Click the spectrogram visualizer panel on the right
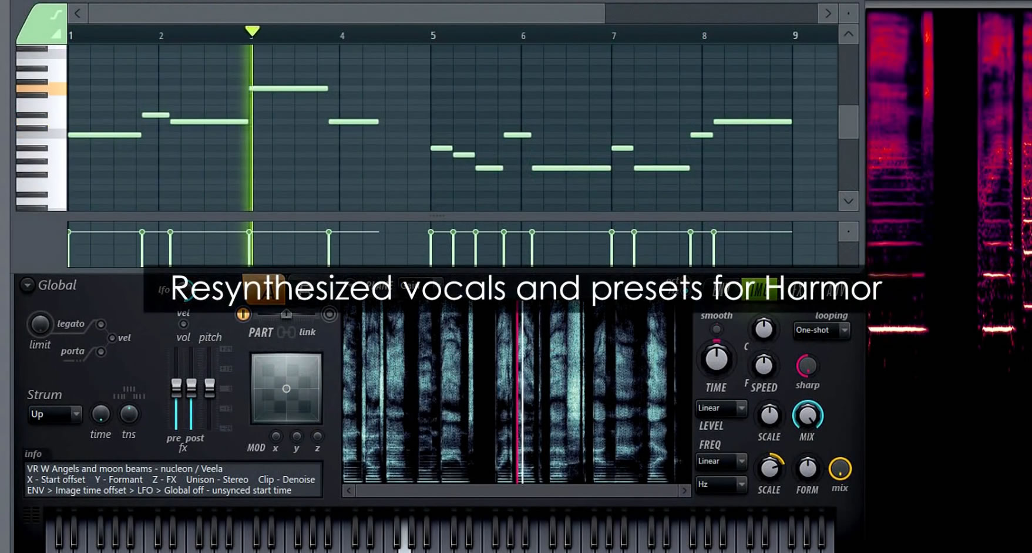Viewport: 1032px width, 553px height. 949,279
